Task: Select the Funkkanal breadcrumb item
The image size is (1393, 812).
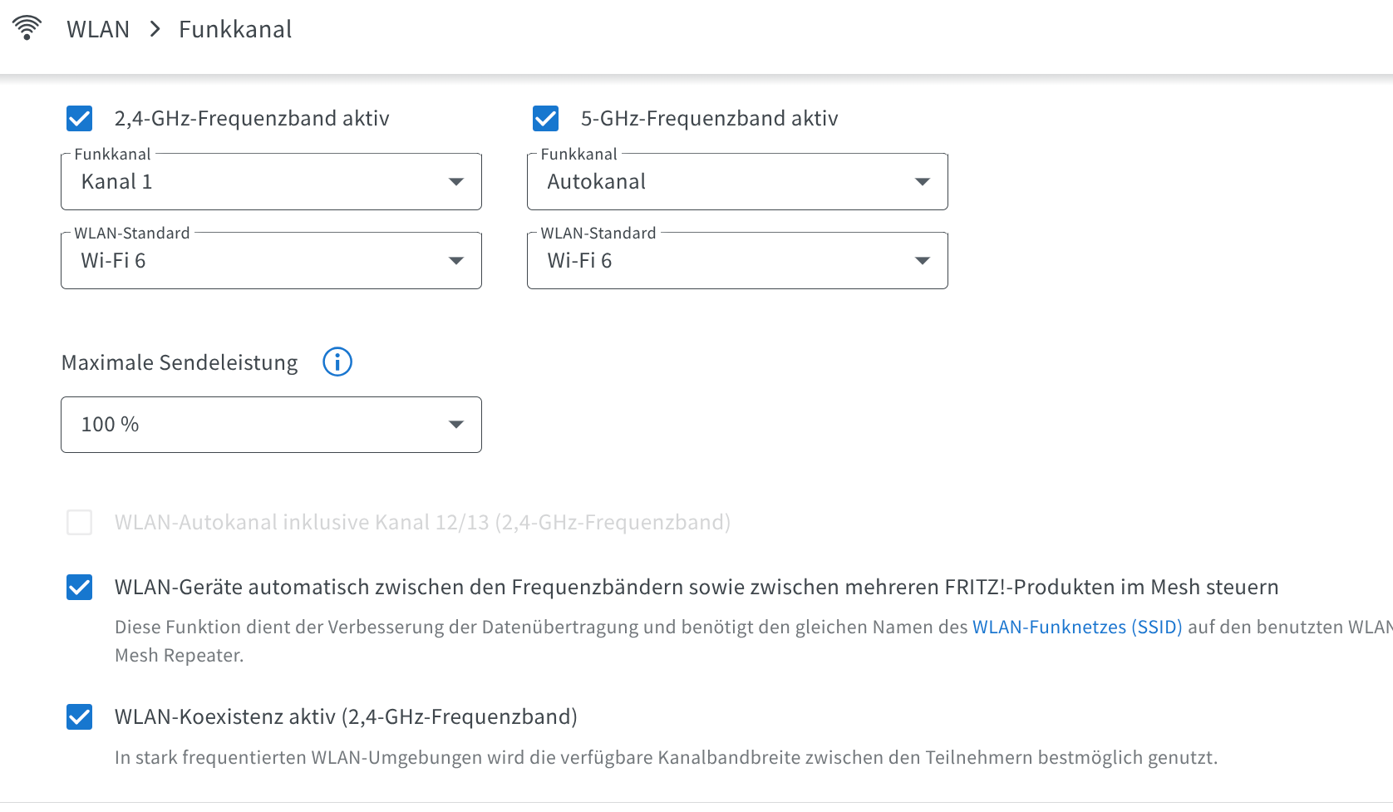Action: [235, 30]
